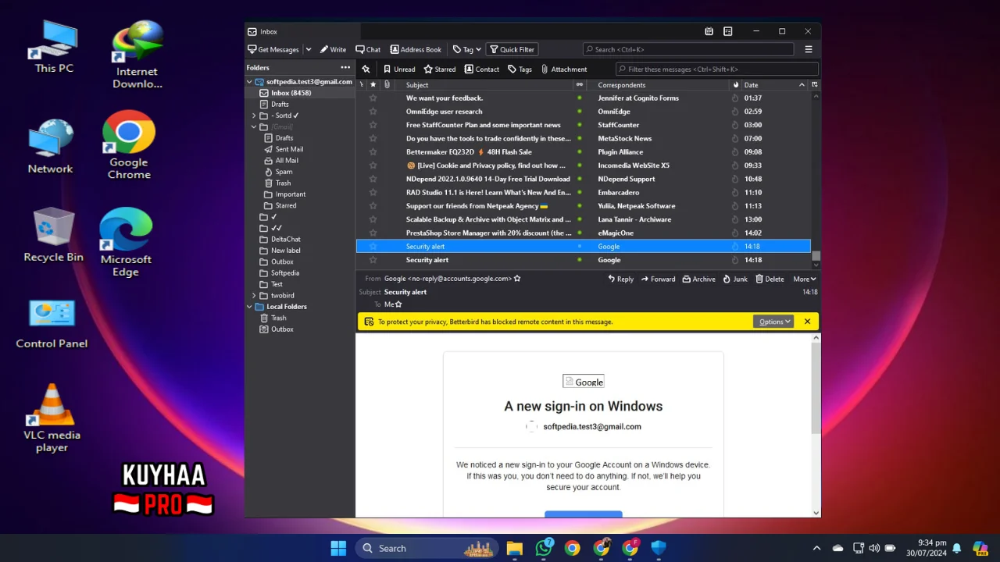Click the Windows Start button
This screenshot has height=562, width=1000.
tap(338, 548)
